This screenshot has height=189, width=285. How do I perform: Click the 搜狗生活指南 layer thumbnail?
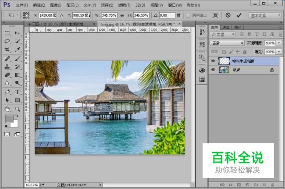(x=224, y=61)
